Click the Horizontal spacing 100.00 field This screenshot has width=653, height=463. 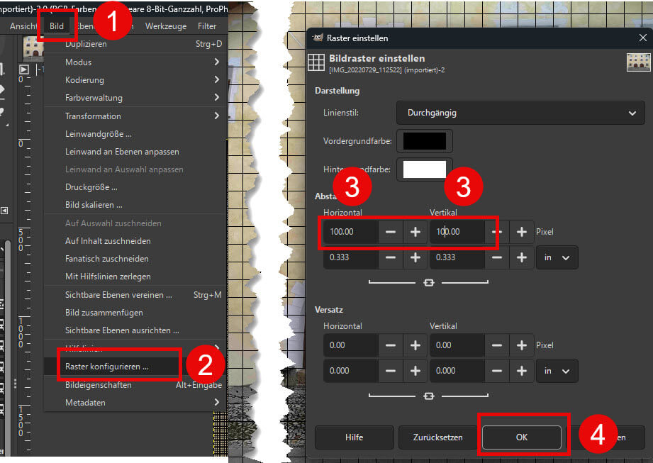350,232
